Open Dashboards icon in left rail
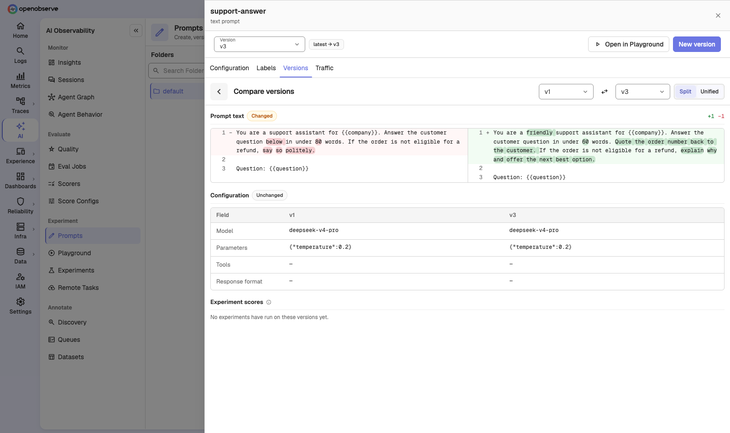The height and width of the screenshot is (433, 730). 21,176
